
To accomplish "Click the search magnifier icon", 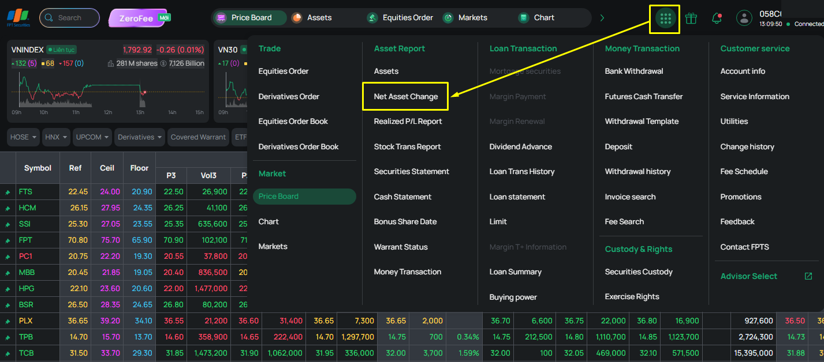I will [x=50, y=18].
